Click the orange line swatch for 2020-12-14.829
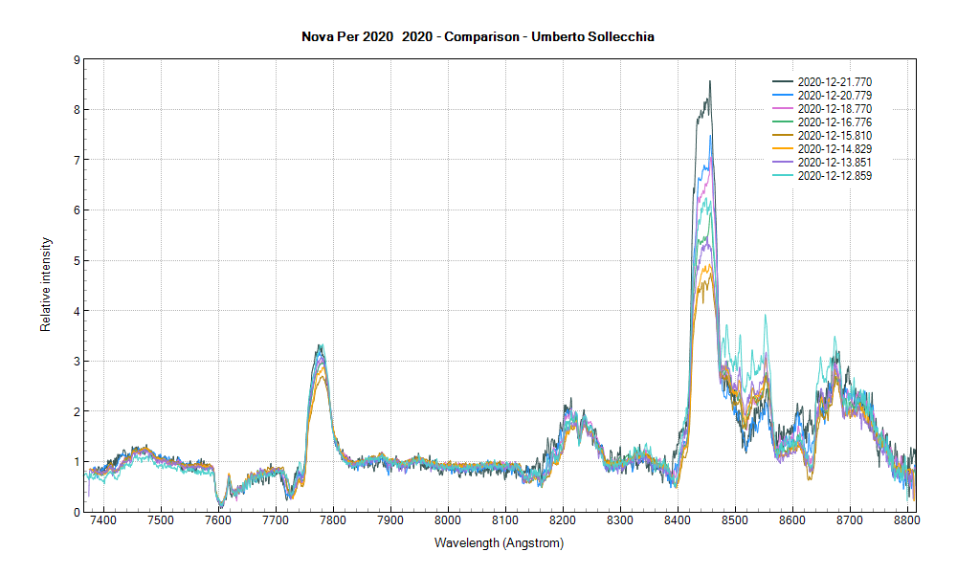This screenshot has width=957, height=574. (x=785, y=149)
